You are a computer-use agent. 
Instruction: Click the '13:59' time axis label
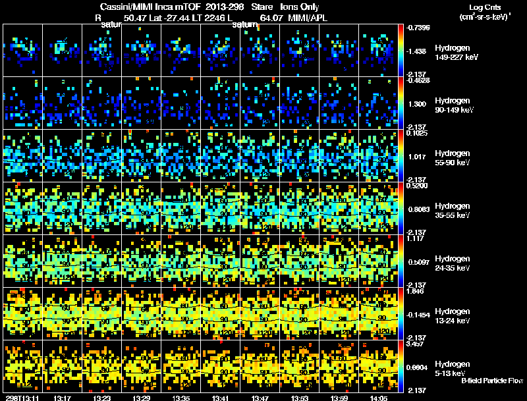point(339,398)
